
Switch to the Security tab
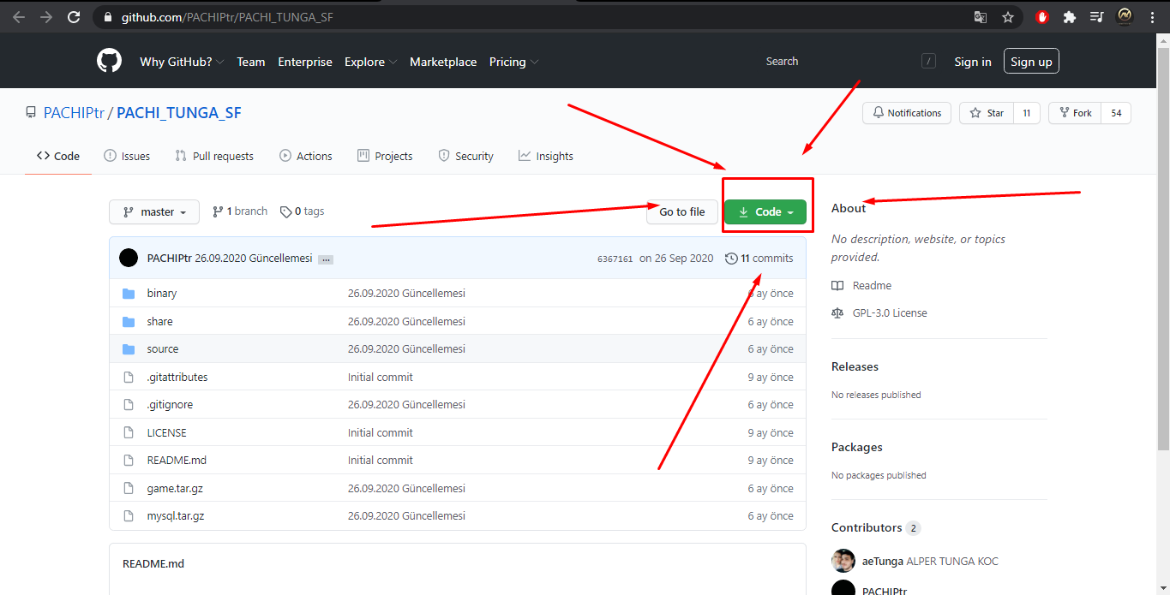click(466, 156)
